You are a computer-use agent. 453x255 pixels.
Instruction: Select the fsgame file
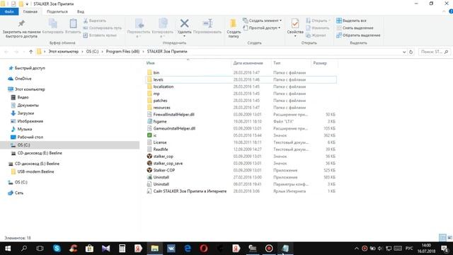click(160, 121)
